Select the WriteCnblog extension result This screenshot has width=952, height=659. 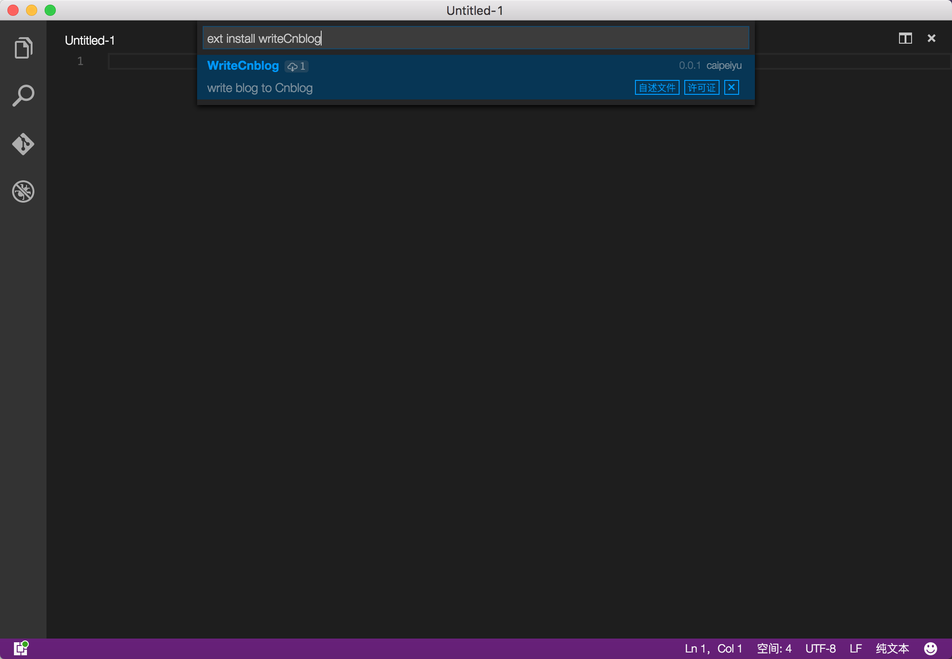pyautogui.click(x=476, y=77)
